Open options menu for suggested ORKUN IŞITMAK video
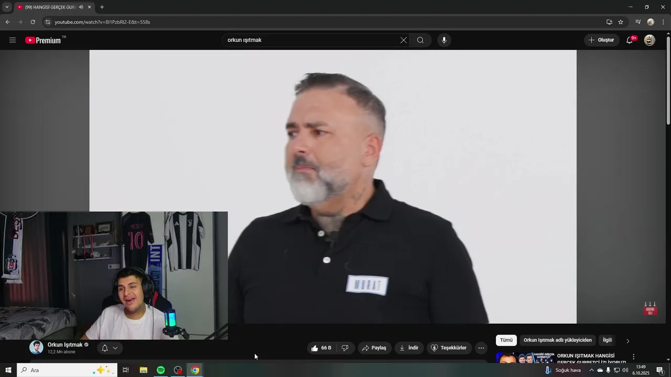This screenshot has width=671, height=377. tap(633, 357)
